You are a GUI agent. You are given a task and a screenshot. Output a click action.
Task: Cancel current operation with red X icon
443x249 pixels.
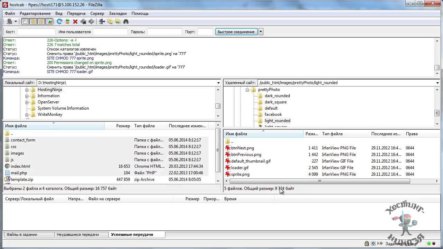click(75, 21)
